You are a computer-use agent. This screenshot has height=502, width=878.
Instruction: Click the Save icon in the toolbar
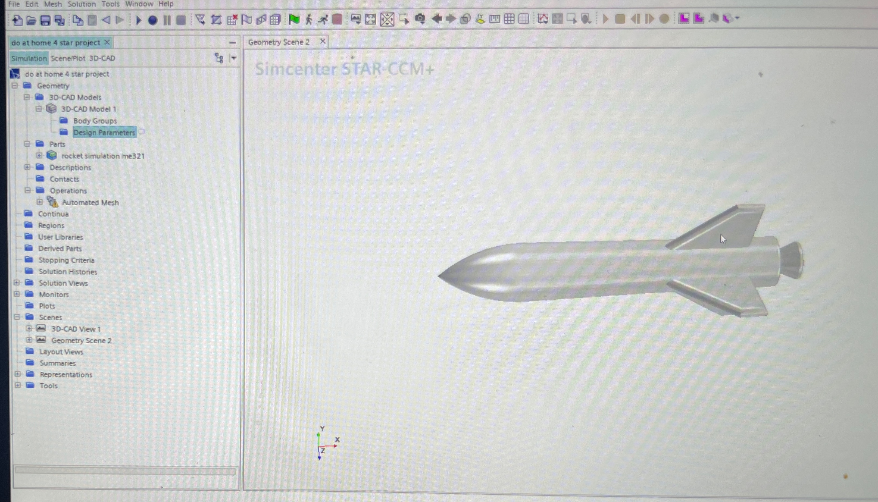[45, 20]
